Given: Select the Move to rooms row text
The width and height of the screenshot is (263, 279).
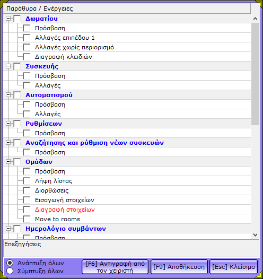Looking at the screenshot, I should click(58, 219).
